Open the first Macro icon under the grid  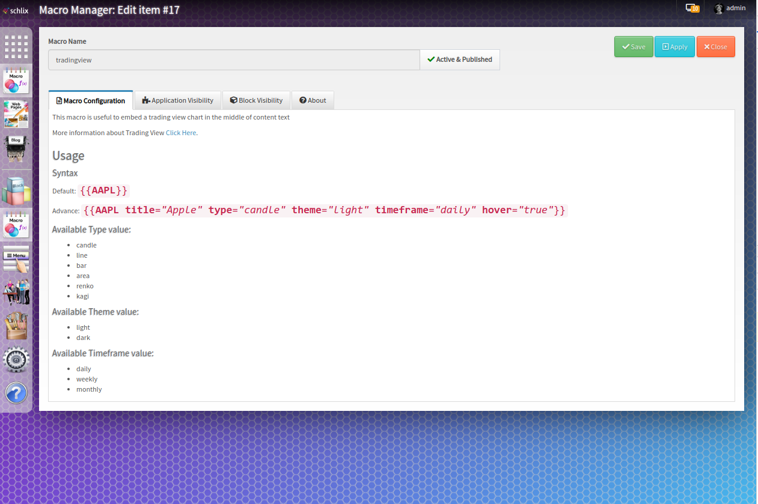point(16,80)
